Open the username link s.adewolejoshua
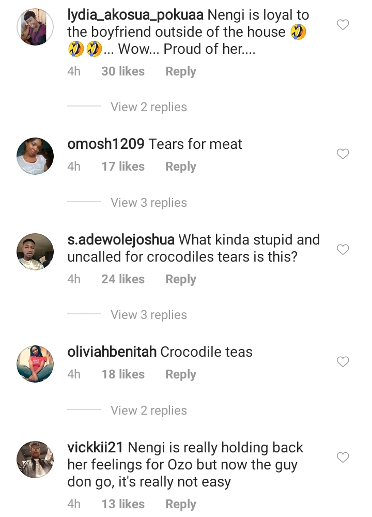Viewport: 372px width, 517px height. tap(121, 240)
